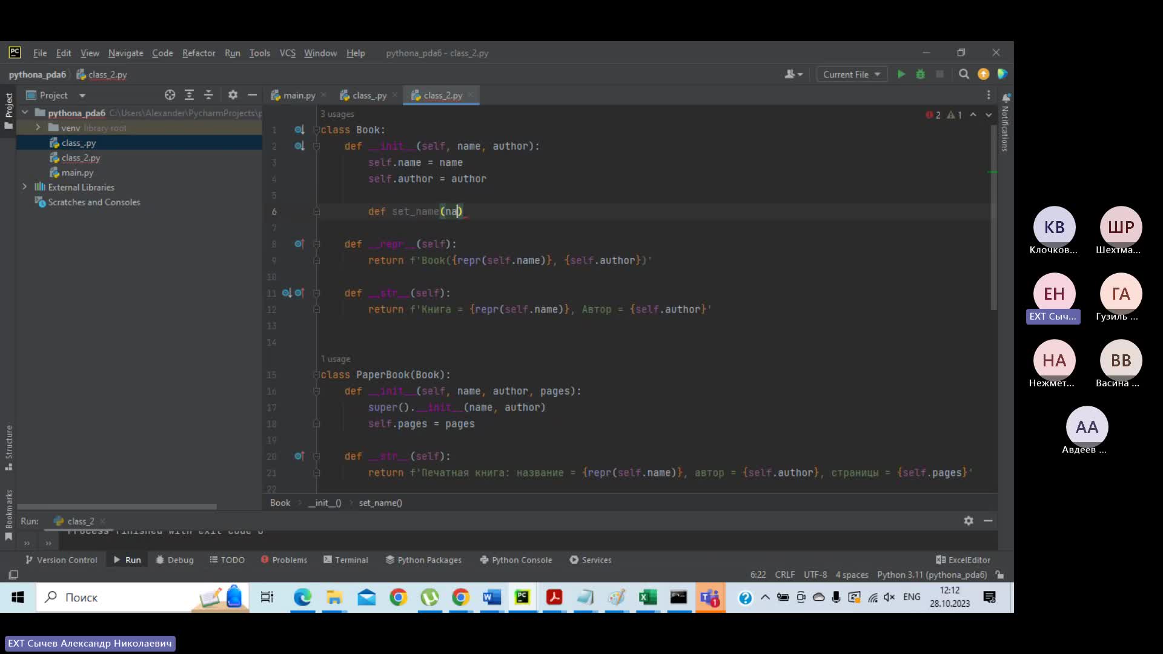This screenshot has height=654, width=1163.
Task: Open the Problems tool window
Action: pyautogui.click(x=284, y=560)
